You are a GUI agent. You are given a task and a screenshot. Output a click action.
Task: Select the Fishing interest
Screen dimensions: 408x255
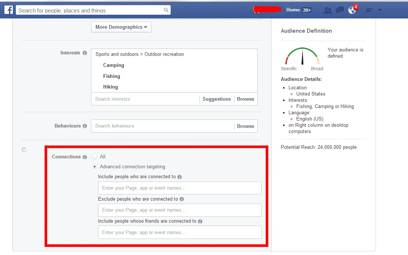pos(112,76)
